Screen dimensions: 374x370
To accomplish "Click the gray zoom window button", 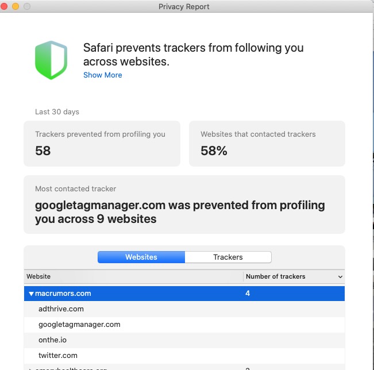I will point(26,6).
